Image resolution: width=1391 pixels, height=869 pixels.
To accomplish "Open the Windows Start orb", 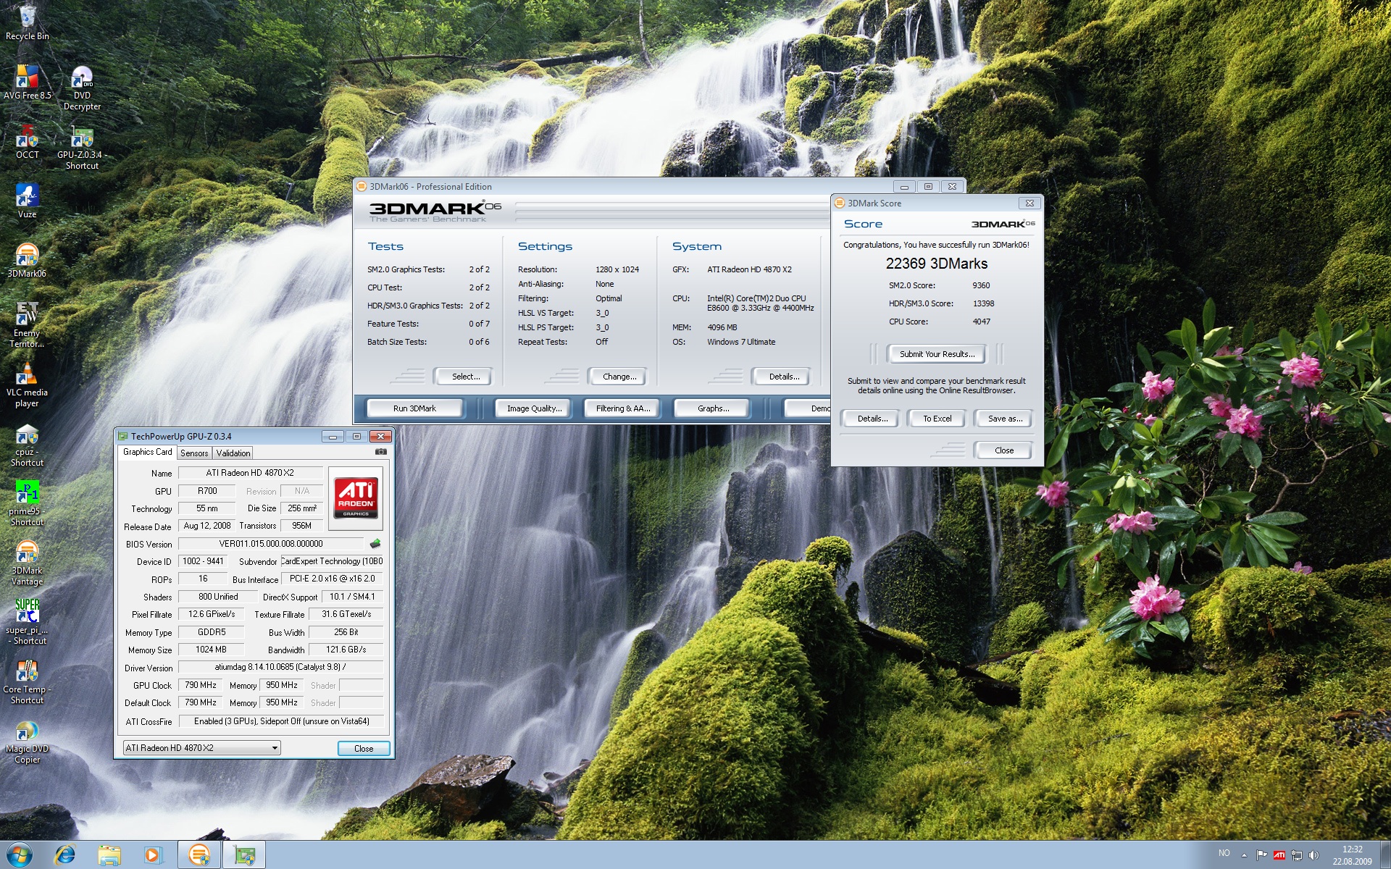I will pos(19,855).
